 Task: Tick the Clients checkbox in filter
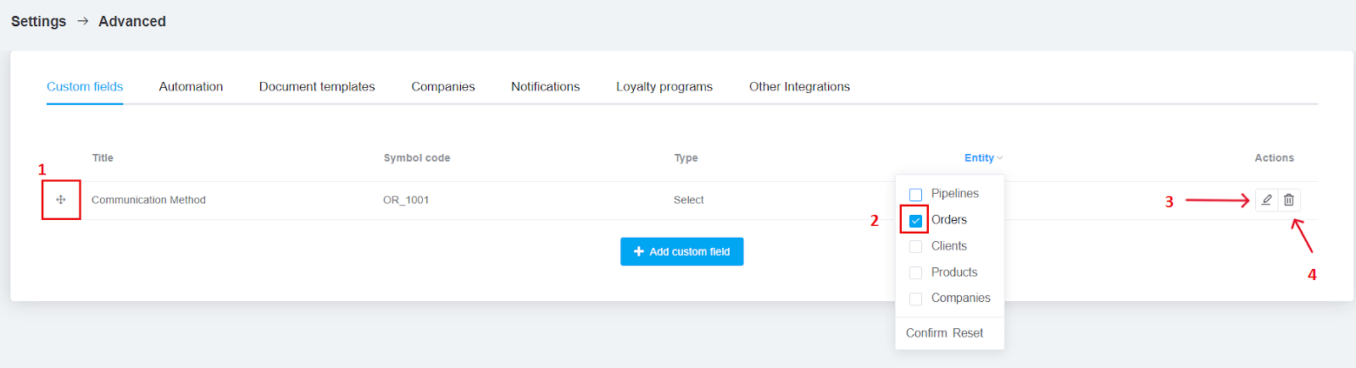click(x=915, y=247)
